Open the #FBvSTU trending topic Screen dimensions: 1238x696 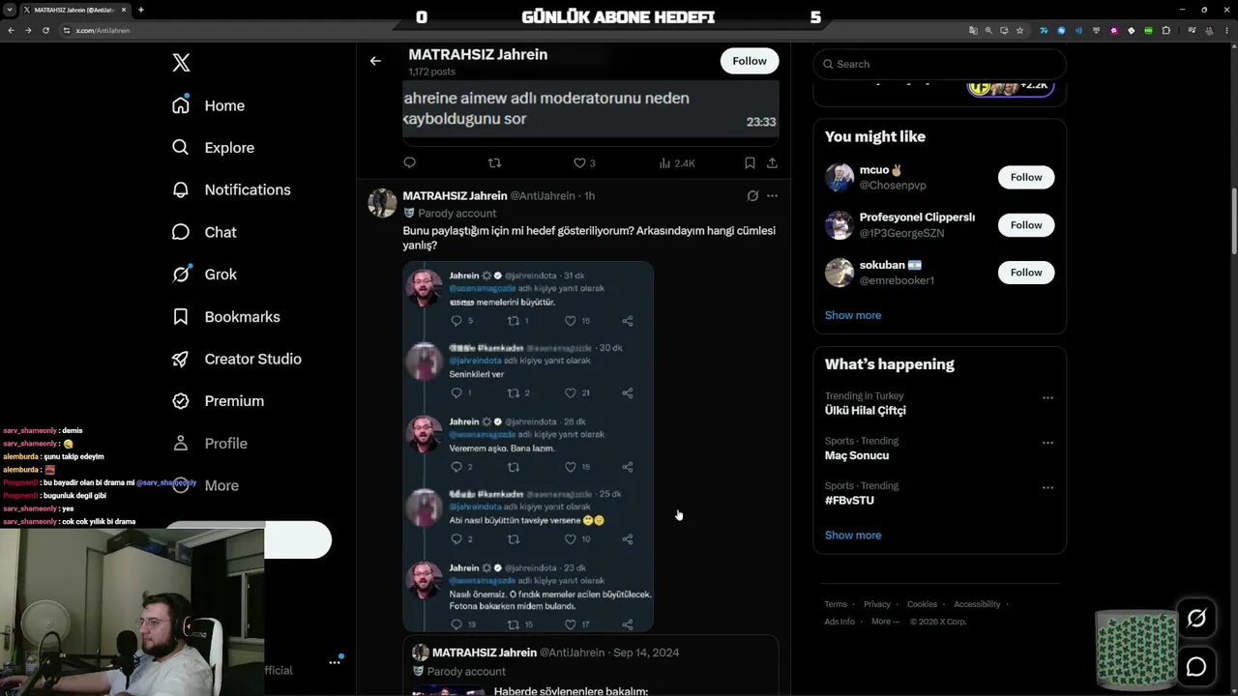pyautogui.click(x=849, y=501)
